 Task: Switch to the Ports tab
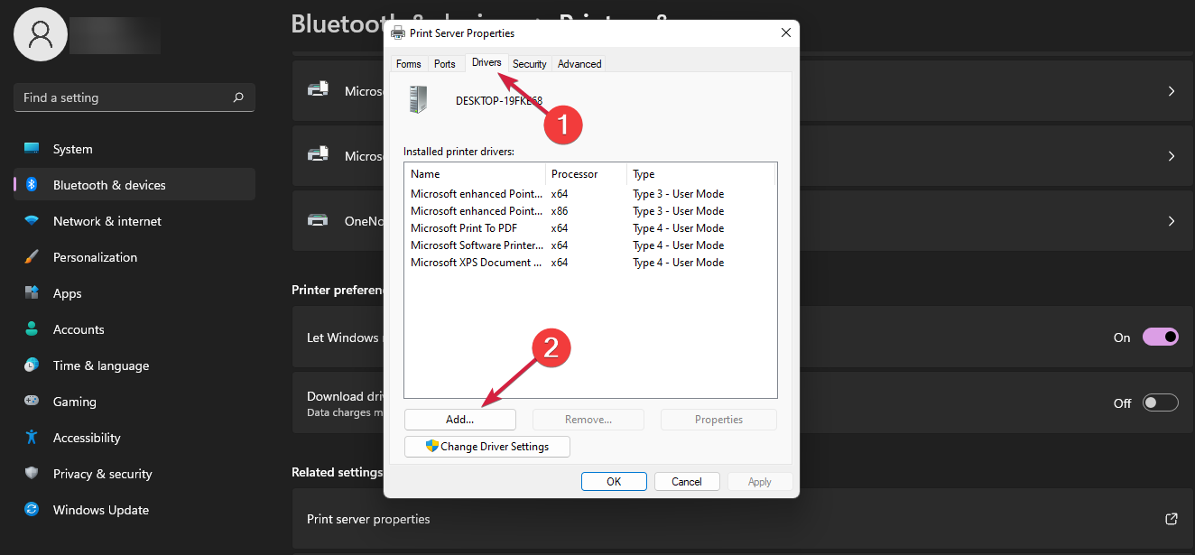(x=445, y=64)
